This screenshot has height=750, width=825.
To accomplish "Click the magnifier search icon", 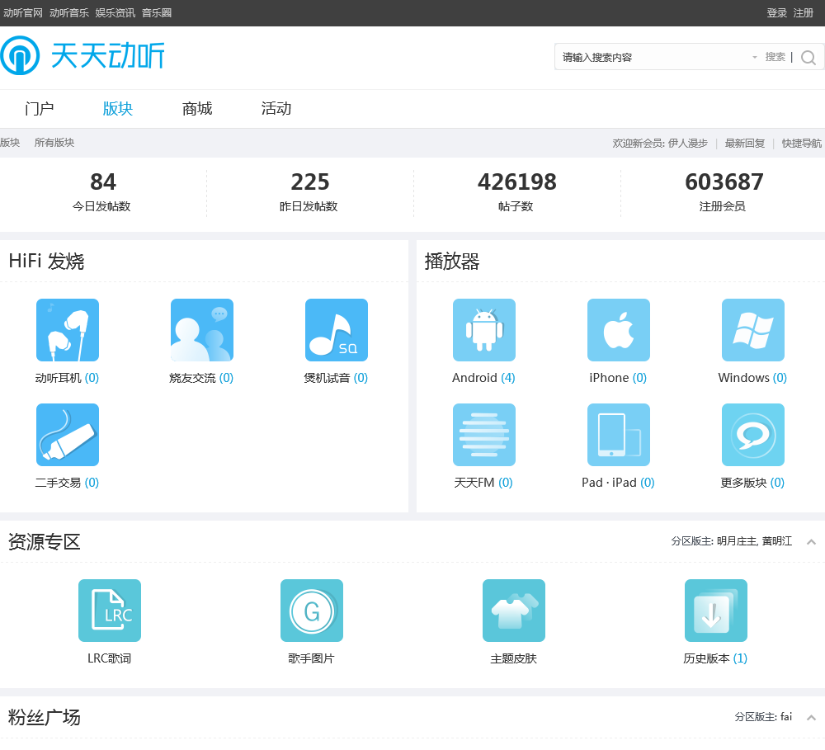I will pyautogui.click(x=808, y=58).
